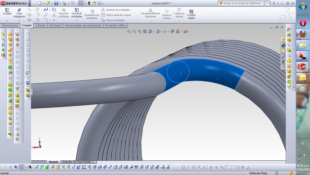Click the Print icon

click(x=64, y=3)
